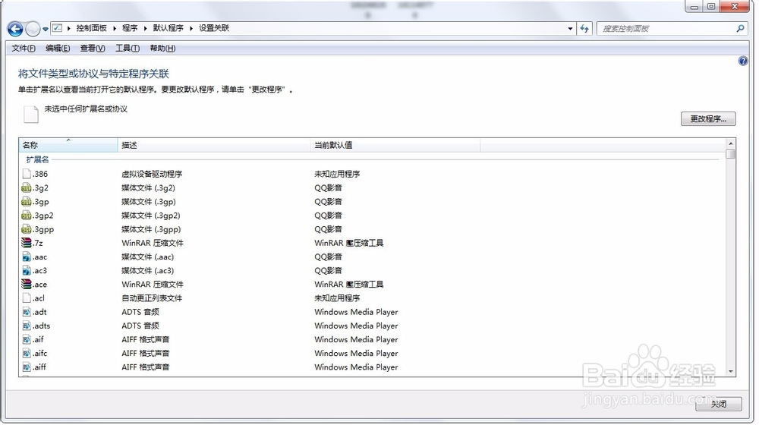This screenshot has width=759, height=425.
Task: Select 设置关联 in the breadcrumb path
Action: click(214, 28)
